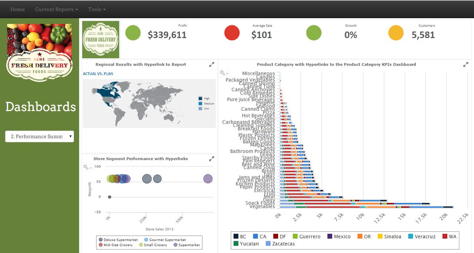Click the green Growth status indicator
Image resolution: width=474 pixels, height=253 pixels.
pos(314,33)
